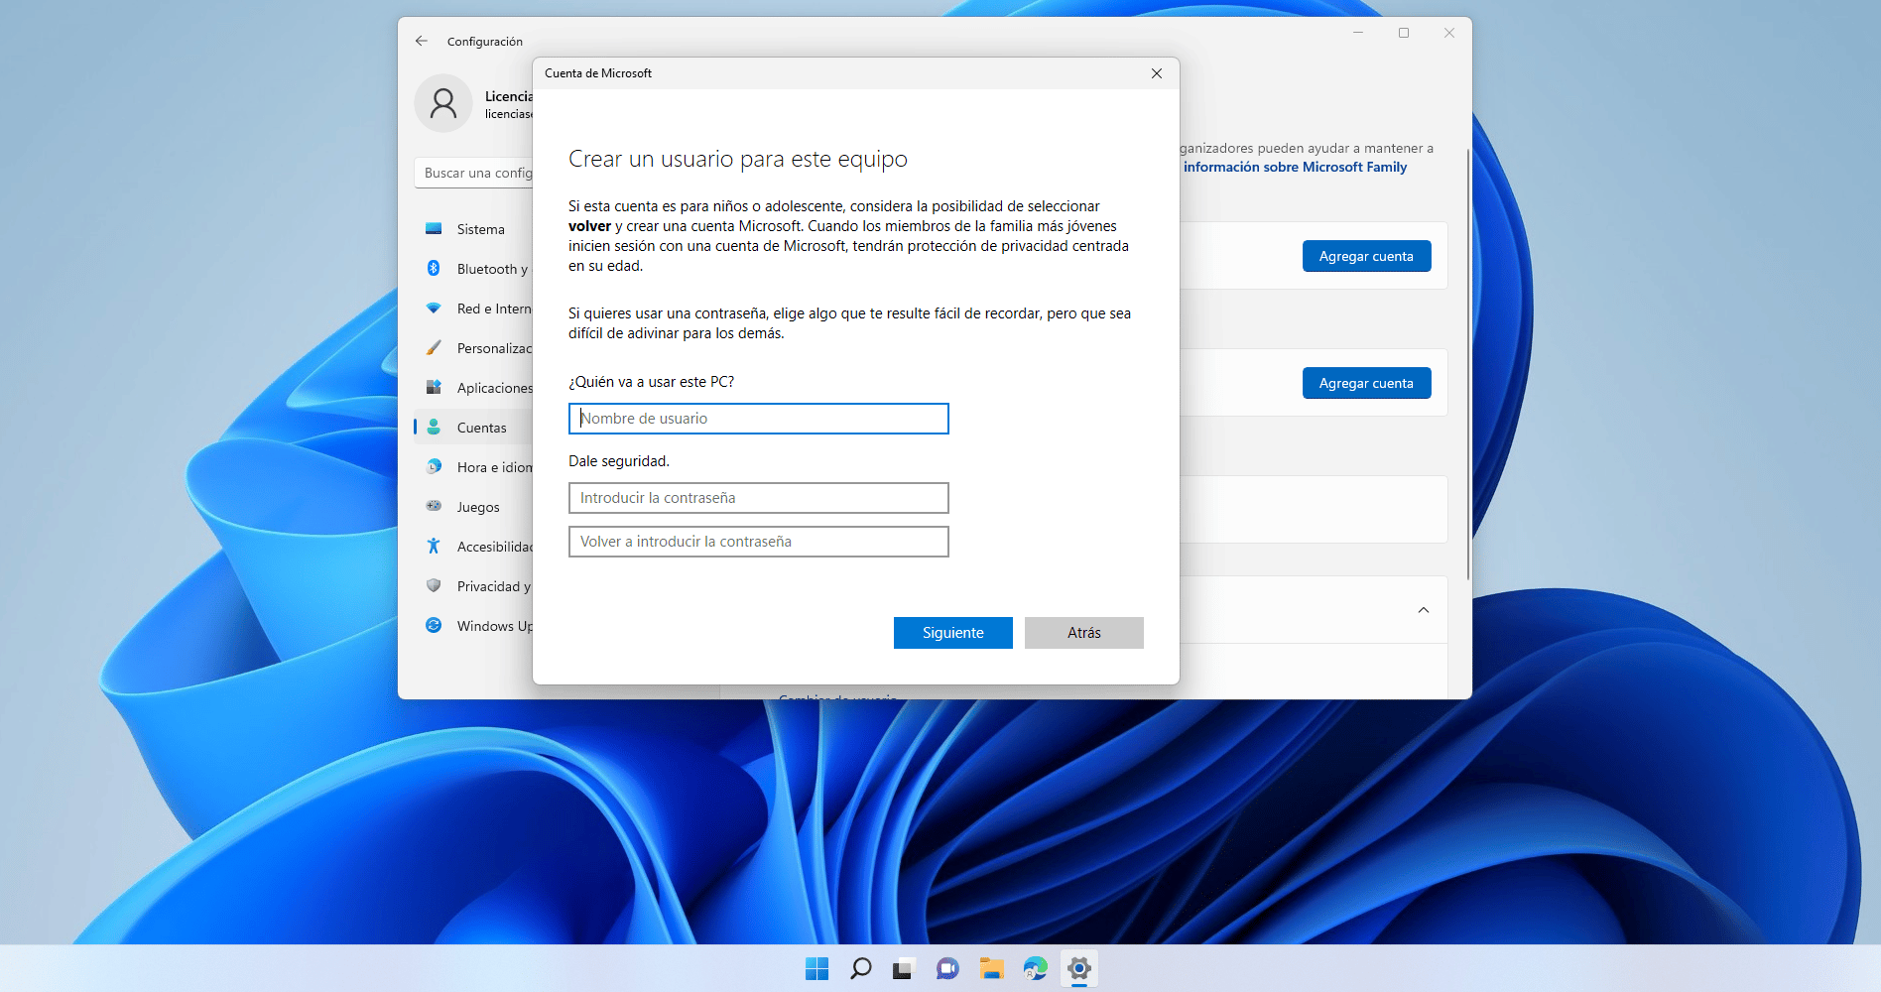Screen dimensions: 1881x992
Task: Click the Agregar cuenta button
Action: click(1366, 255)
